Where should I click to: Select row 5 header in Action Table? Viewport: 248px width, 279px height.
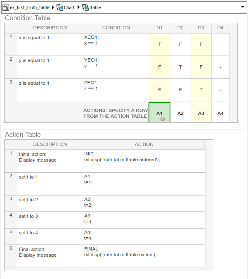(11, 236)
